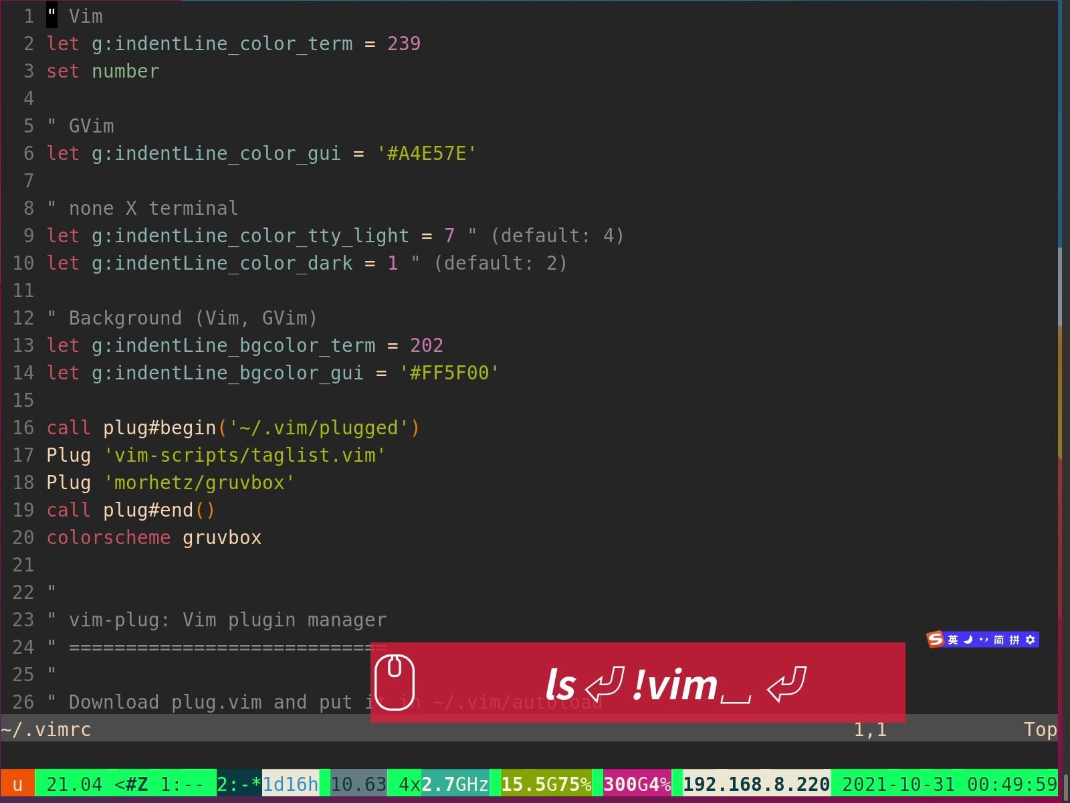Click the load average 10.63 indicator
1070x803 pixels.
[x=358, y=784]
